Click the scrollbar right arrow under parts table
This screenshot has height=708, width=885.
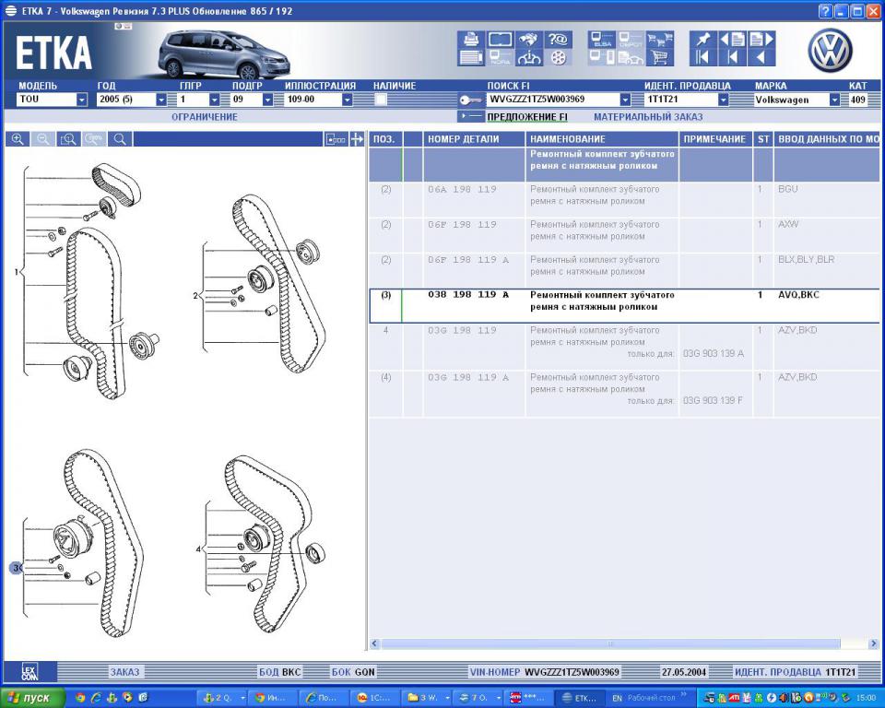(873, 643)
